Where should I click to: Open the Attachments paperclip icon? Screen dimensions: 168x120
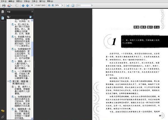[x=3, y=117]
